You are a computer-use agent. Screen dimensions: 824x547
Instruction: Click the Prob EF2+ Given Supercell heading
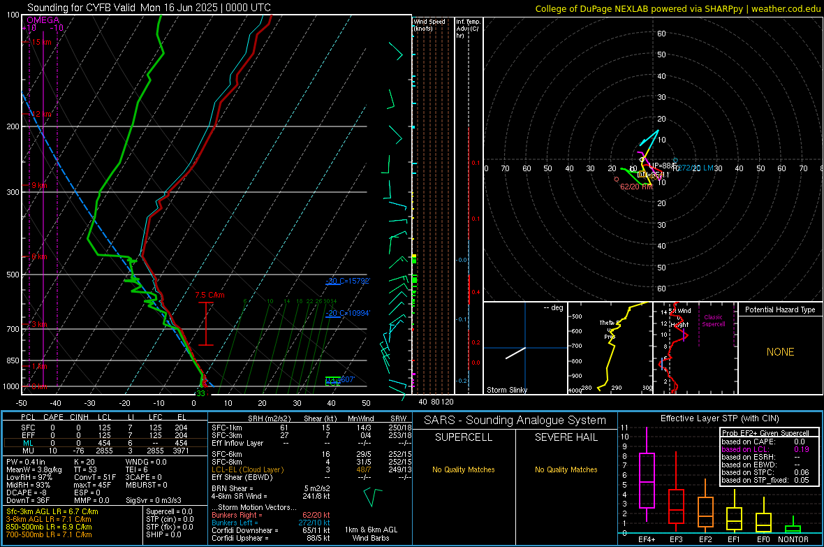765,433
